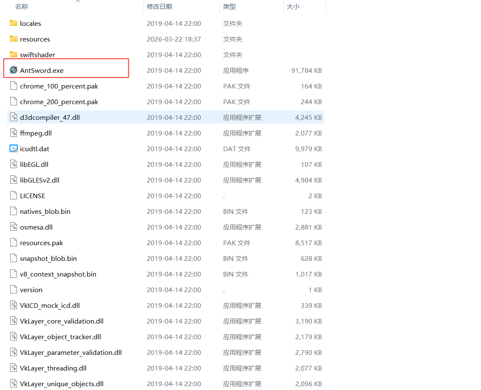This screenshot has width=481, height=390.
Task: Click the DAT 文件 type of icudtl.dat
Action: pos(237,149)
